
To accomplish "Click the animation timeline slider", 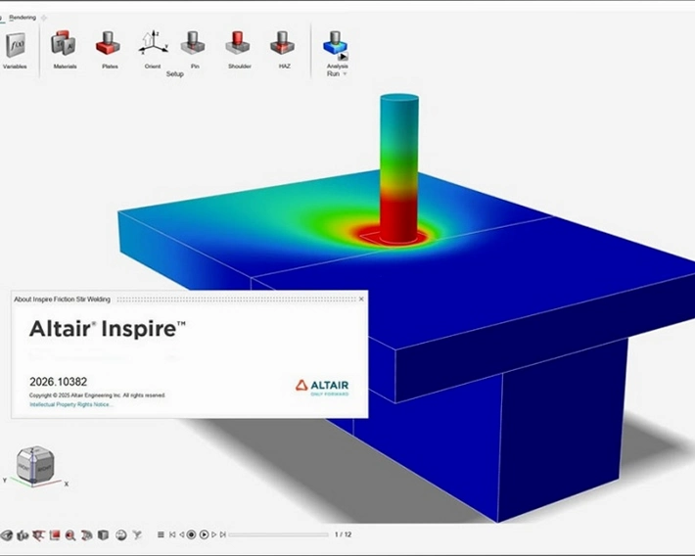I will coord(279,534).
